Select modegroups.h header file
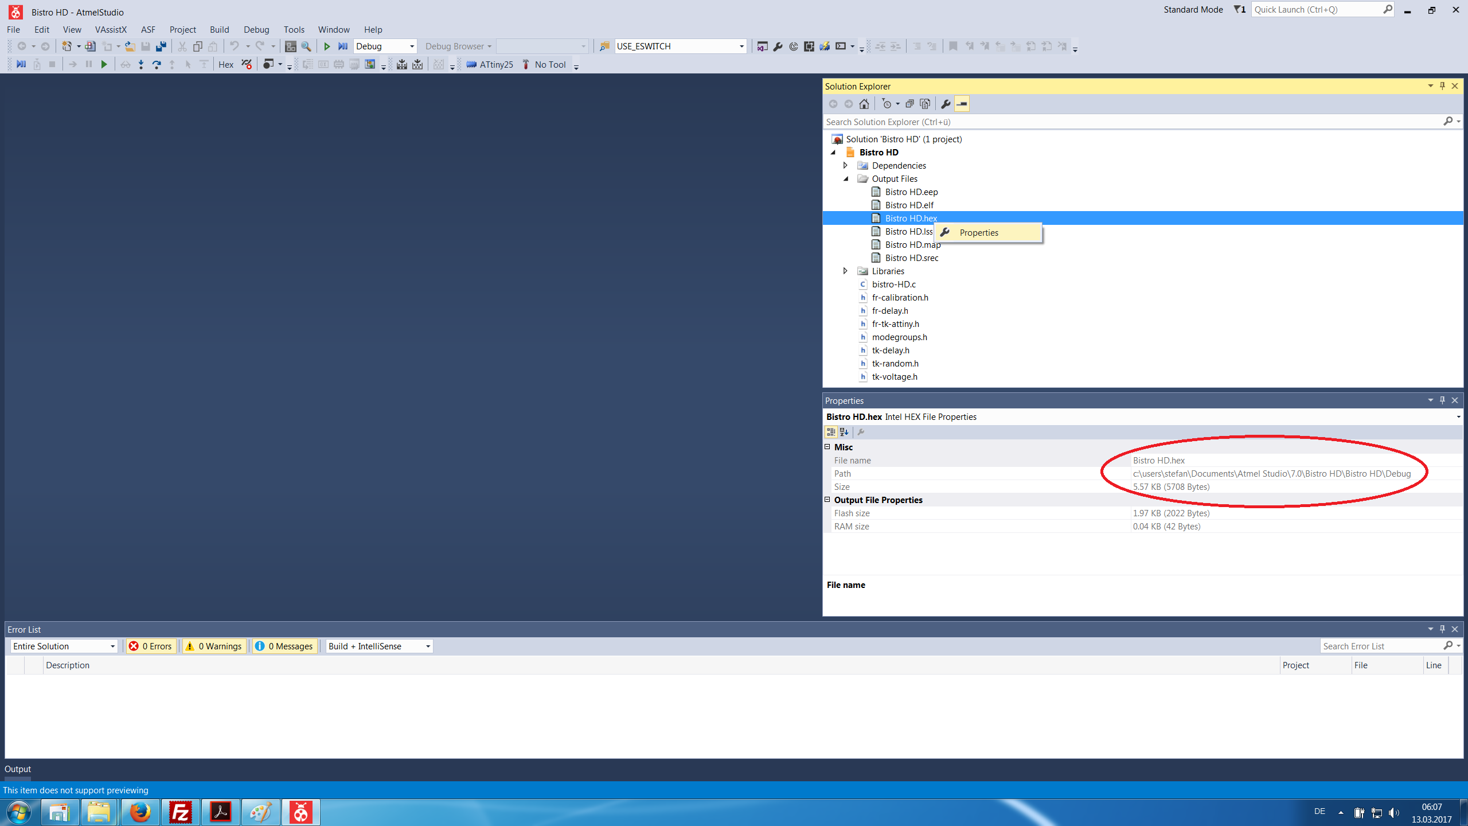Screen dimensions: 1468x826 tap(899, 337)
